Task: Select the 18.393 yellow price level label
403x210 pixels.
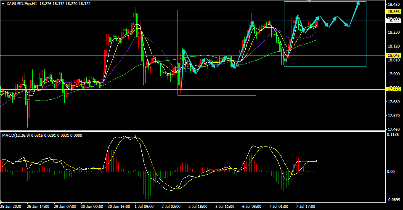Action: click(x=393, y=11)
